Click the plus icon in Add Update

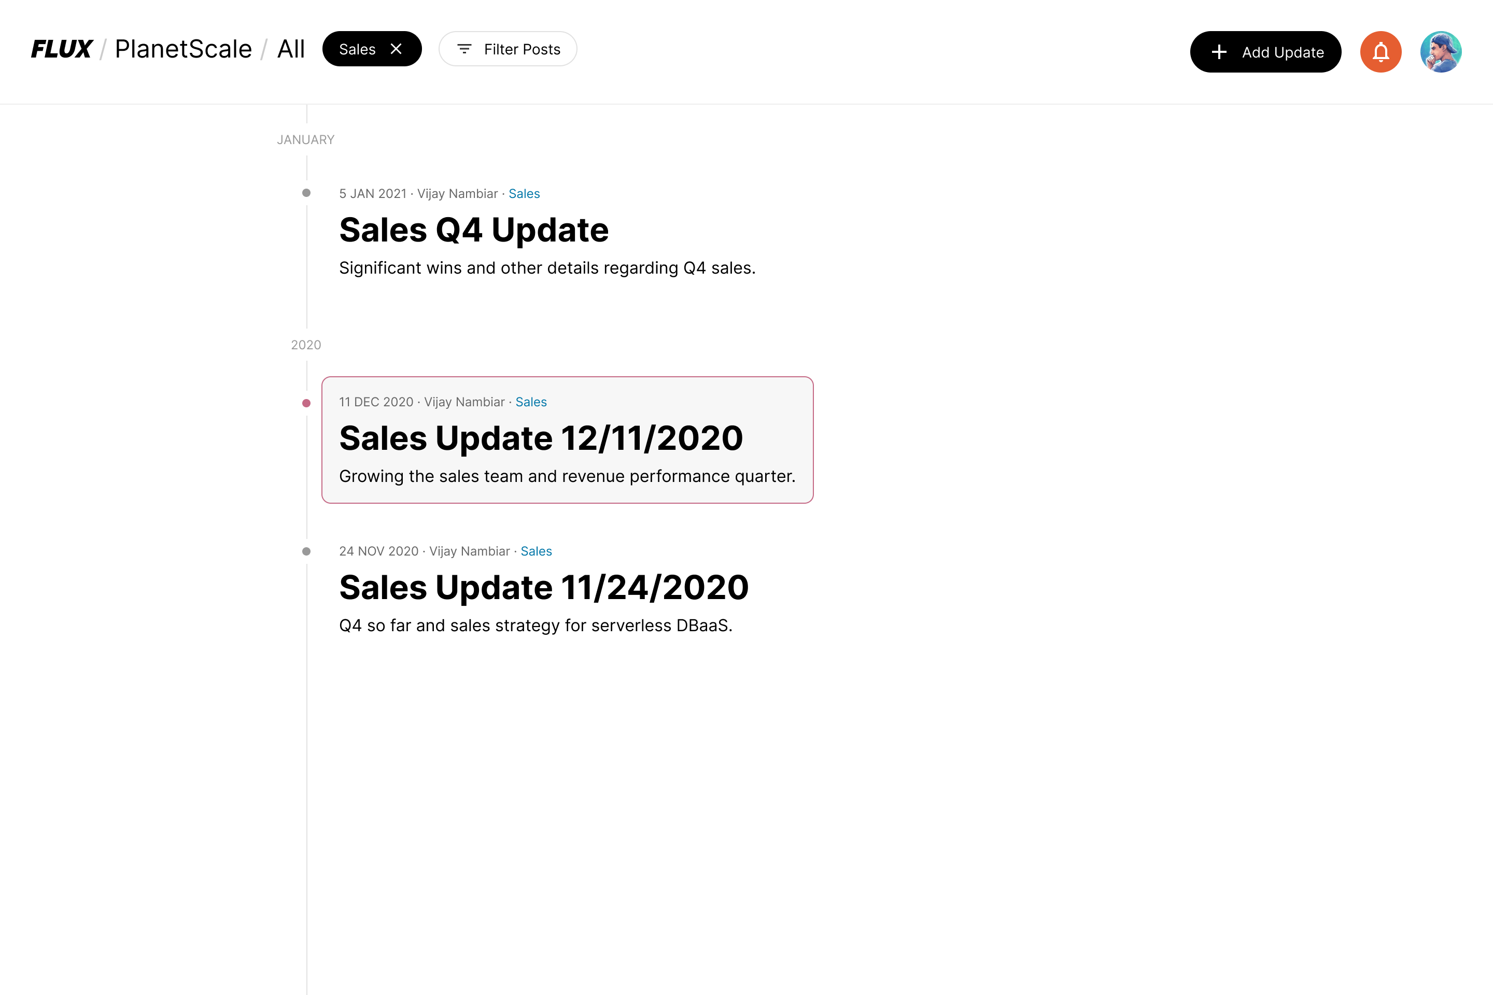pos(1219,52)
